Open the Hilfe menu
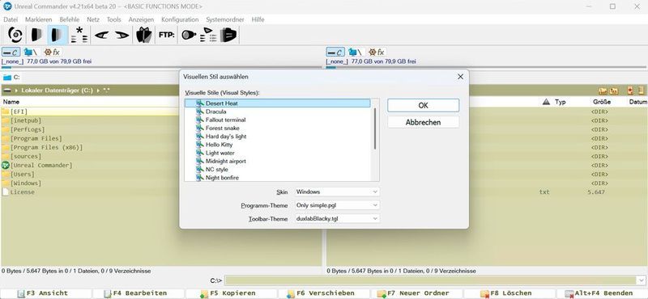648x299 pixels. pyautogui.click(x=258, y=19)
